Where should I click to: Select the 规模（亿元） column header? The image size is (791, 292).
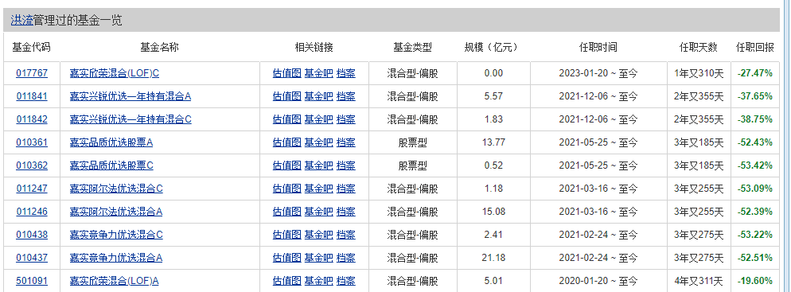[x=491, y=48]
